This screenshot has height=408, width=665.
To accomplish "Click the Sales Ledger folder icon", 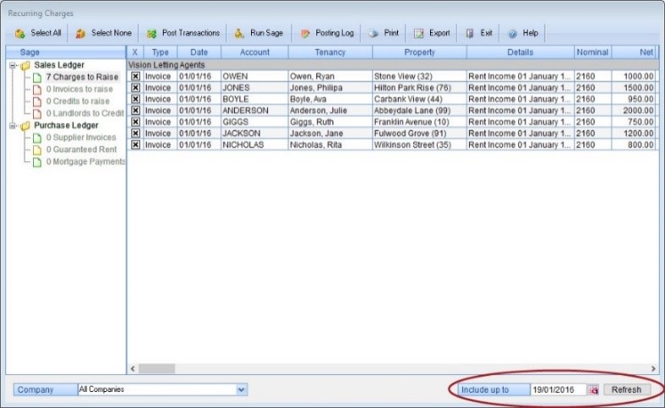I will (25, 66).
